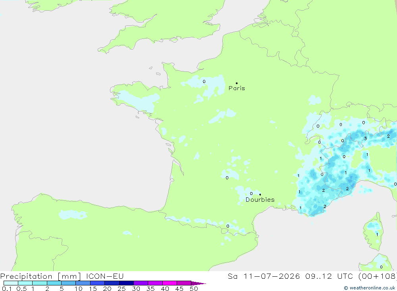Pick the 40–45 mm legend swatch

point(170,283)
